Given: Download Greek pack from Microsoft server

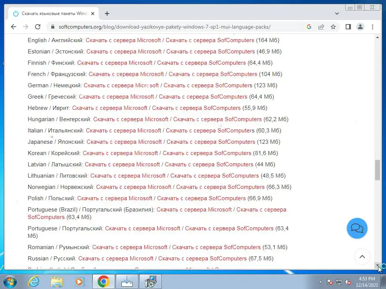Looking at the screenshot, I should [x=116, y=97].
